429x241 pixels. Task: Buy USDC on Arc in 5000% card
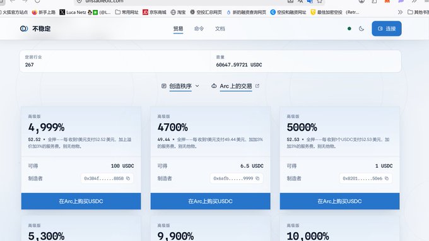pyautogui.click(x=339, y=201)
